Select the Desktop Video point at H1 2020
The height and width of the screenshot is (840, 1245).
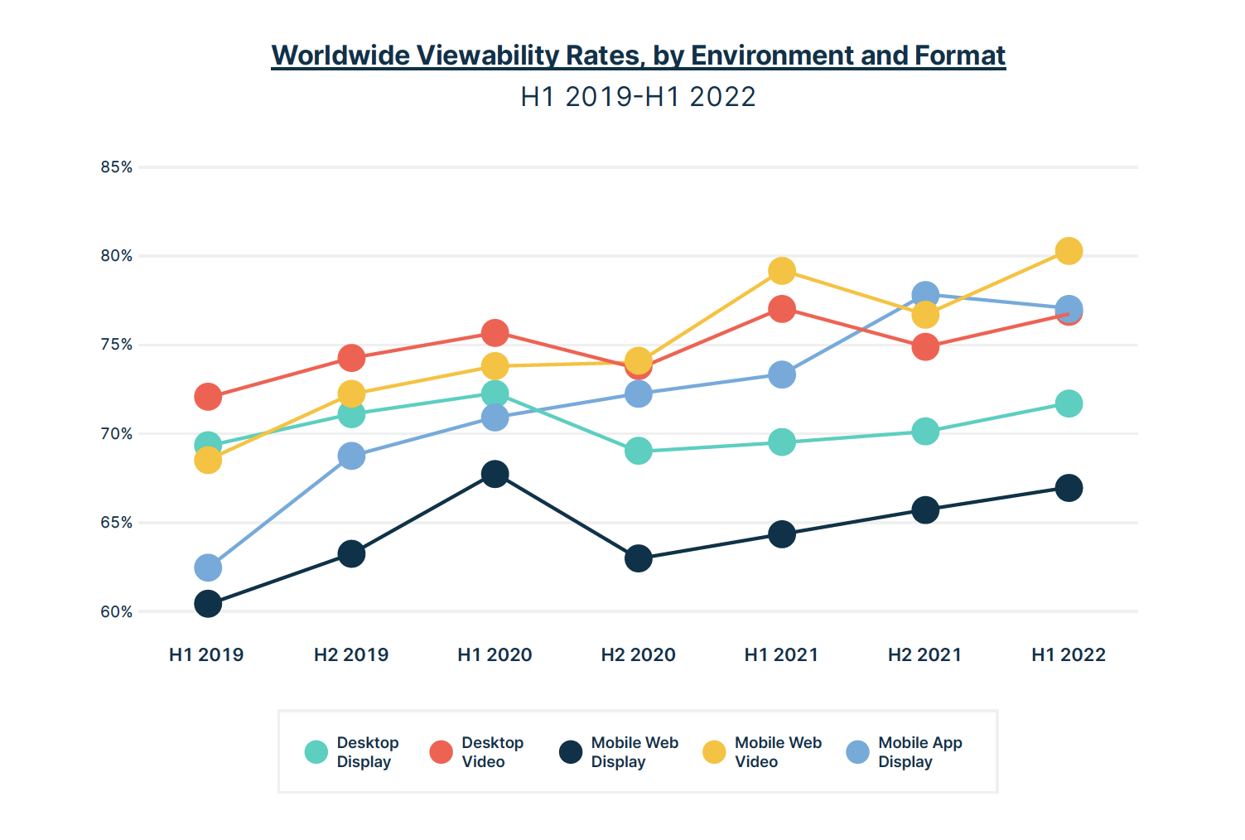[495, 333]
